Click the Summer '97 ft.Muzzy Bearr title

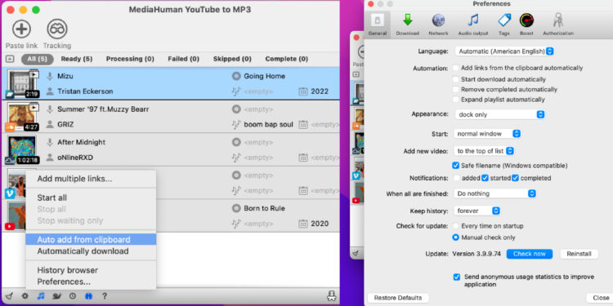point(103,109)
